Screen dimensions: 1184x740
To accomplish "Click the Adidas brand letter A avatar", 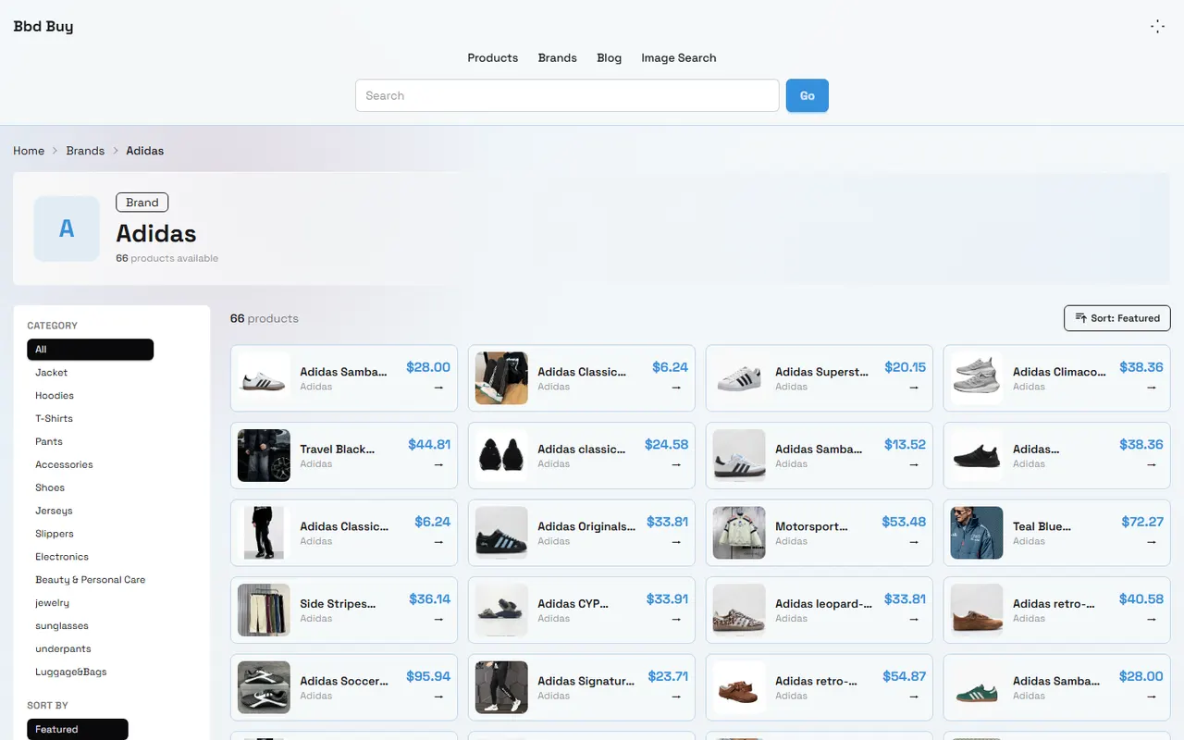I will [67, 228].
